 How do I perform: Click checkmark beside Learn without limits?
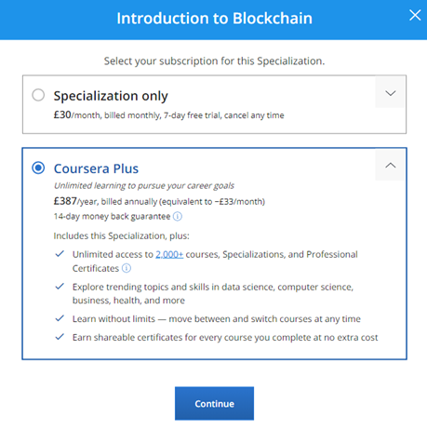pos(60,318)
